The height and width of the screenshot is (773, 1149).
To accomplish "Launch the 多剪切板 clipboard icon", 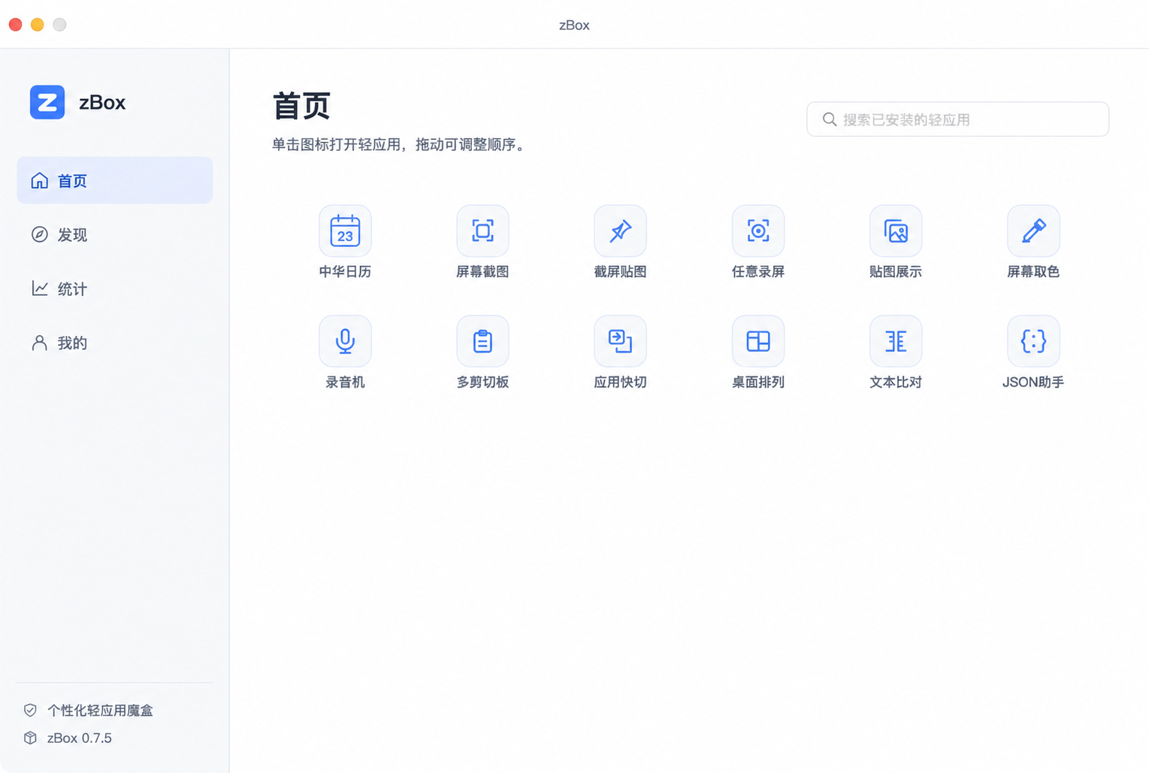I will [482, 341].
